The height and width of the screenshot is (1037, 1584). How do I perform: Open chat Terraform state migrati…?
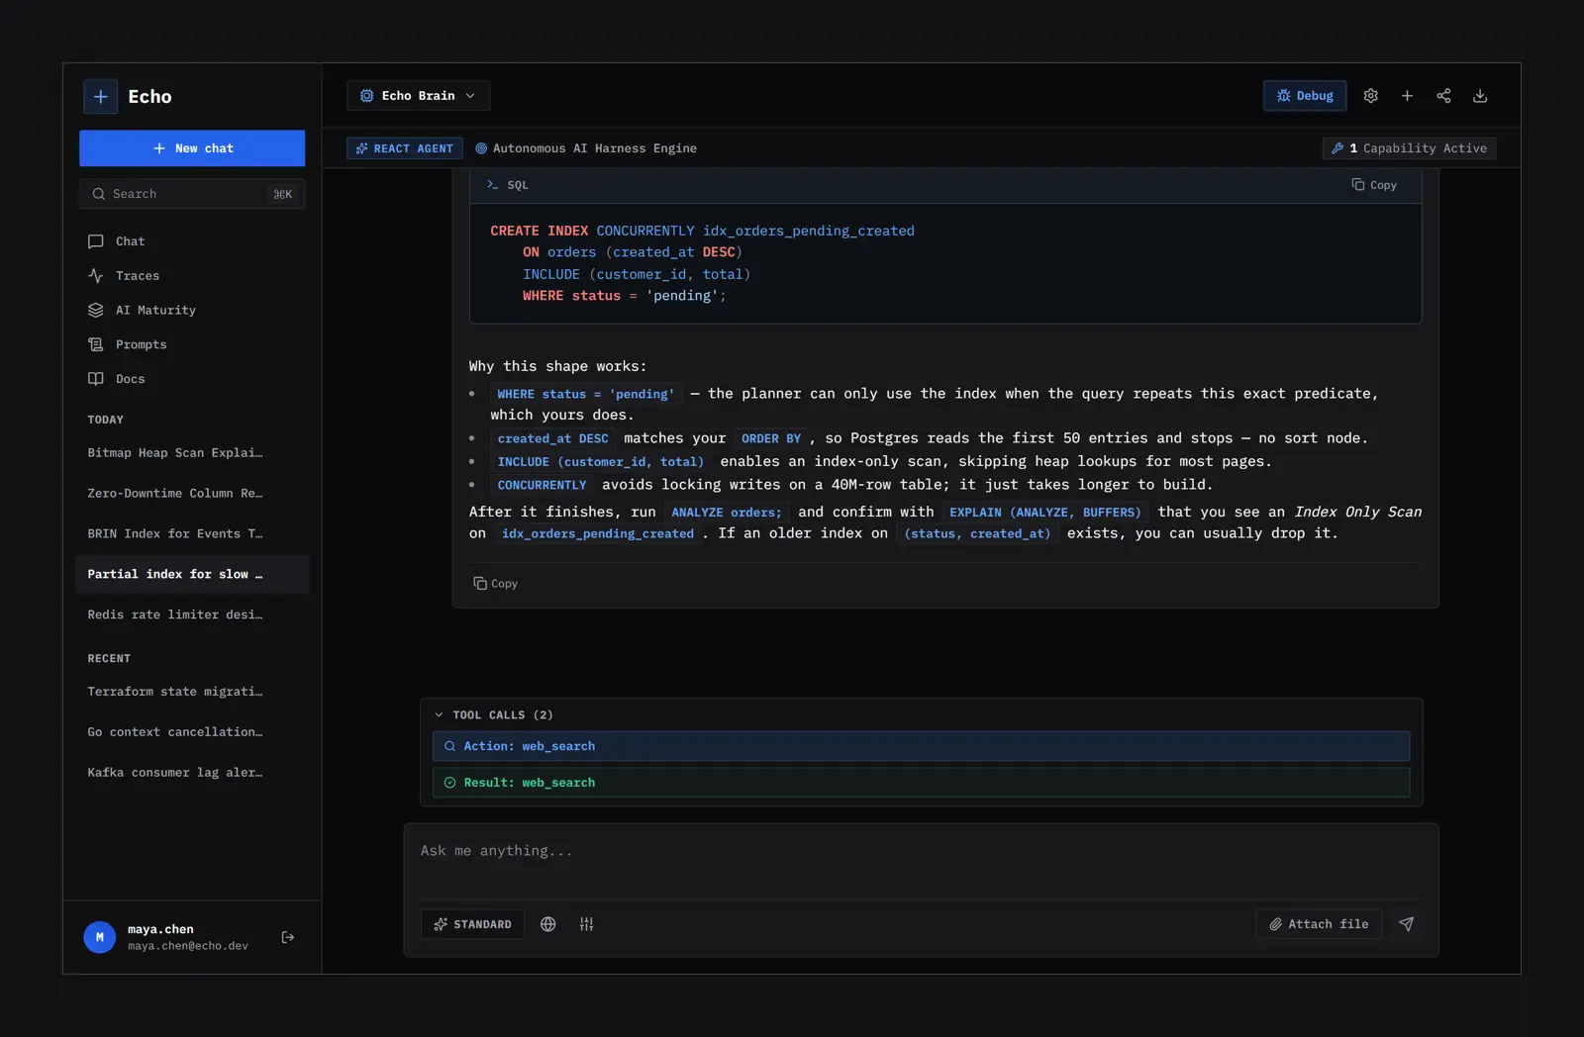[x=192, y=692]
